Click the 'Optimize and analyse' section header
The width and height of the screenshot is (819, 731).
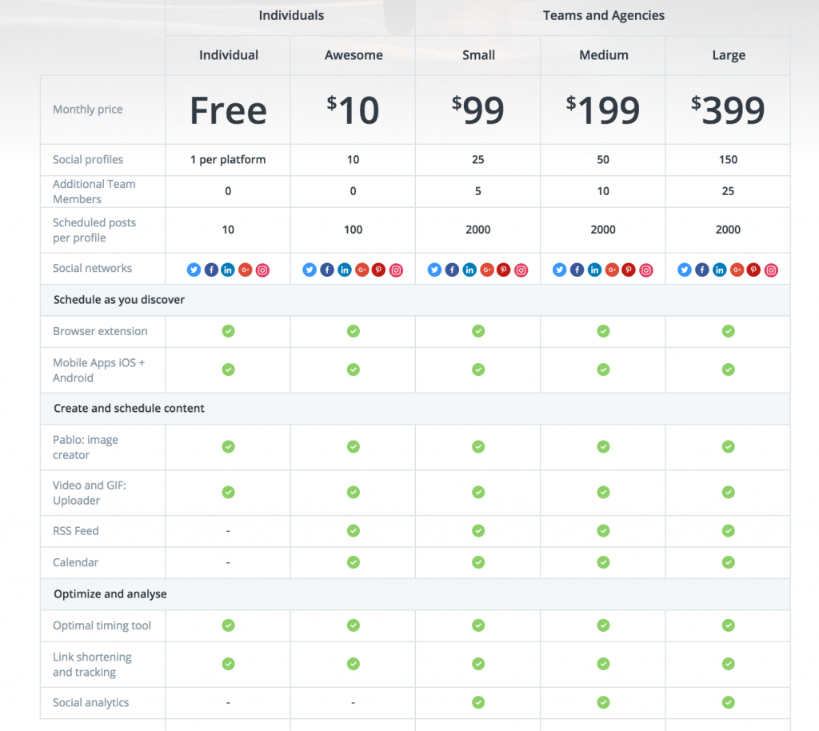click(110, 594)
